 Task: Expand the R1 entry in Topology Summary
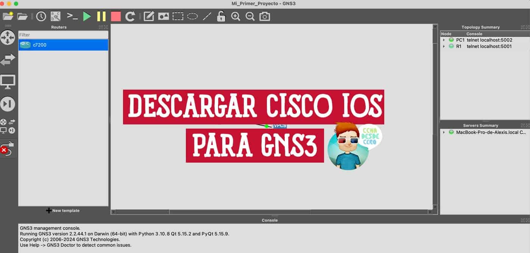(x=444, y=46)
